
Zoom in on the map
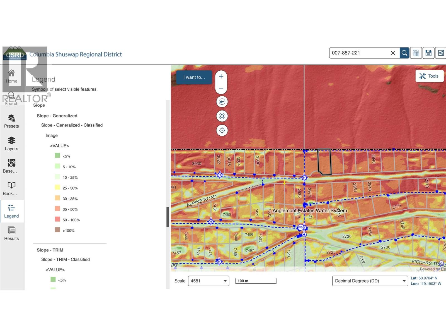pos(221,76)
